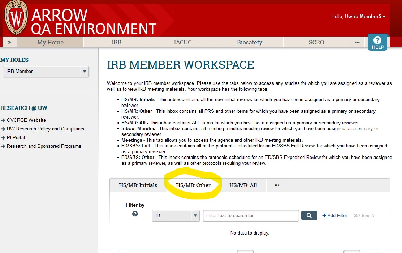Viewport: 402px width, 253px height.
Task: Collapse the sidebar using the double-chevron icon
Action: coord(9,42)
